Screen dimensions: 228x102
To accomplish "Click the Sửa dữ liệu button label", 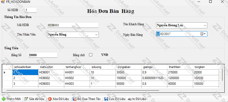I will (37, 99).
